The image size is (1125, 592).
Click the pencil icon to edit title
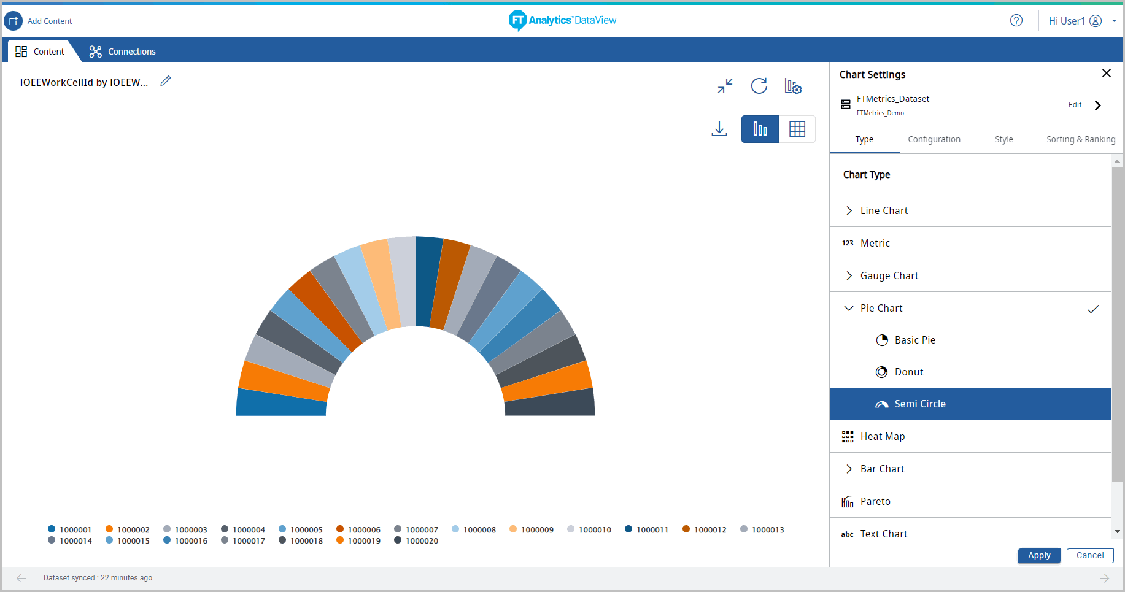click(x=165, y=81)
